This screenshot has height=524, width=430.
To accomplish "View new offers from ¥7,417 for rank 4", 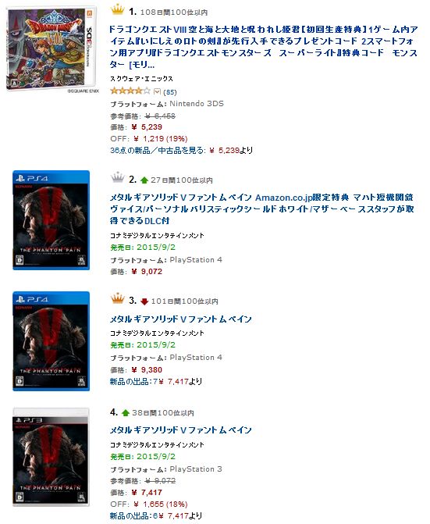I will (x=156, y=516).
